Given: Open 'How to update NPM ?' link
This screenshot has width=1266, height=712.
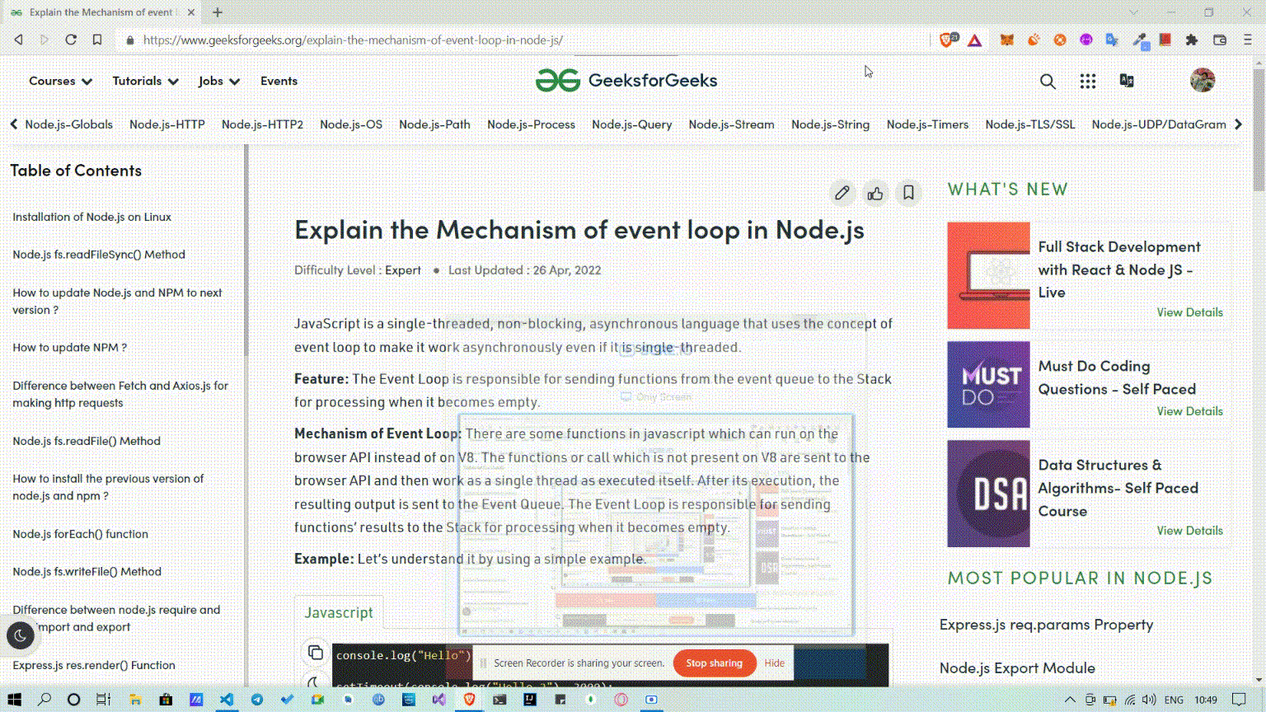Looking at the screenshot, I should point(69,348).
